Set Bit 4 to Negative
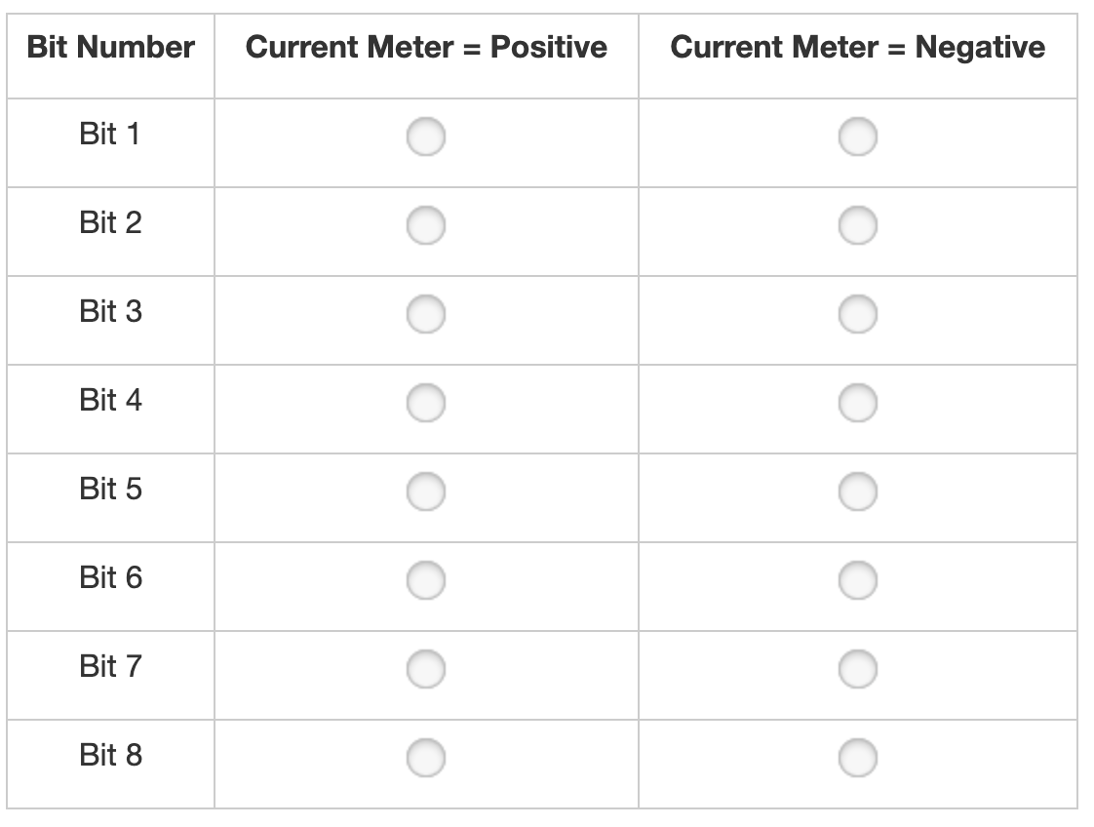 (858, 404)
